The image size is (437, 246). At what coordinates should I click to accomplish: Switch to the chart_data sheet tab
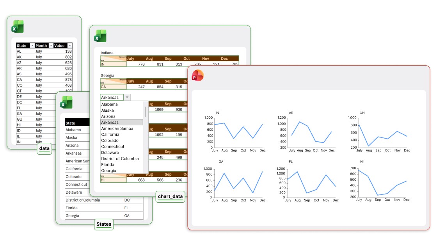pyautogui.click(x=171, y=196)
